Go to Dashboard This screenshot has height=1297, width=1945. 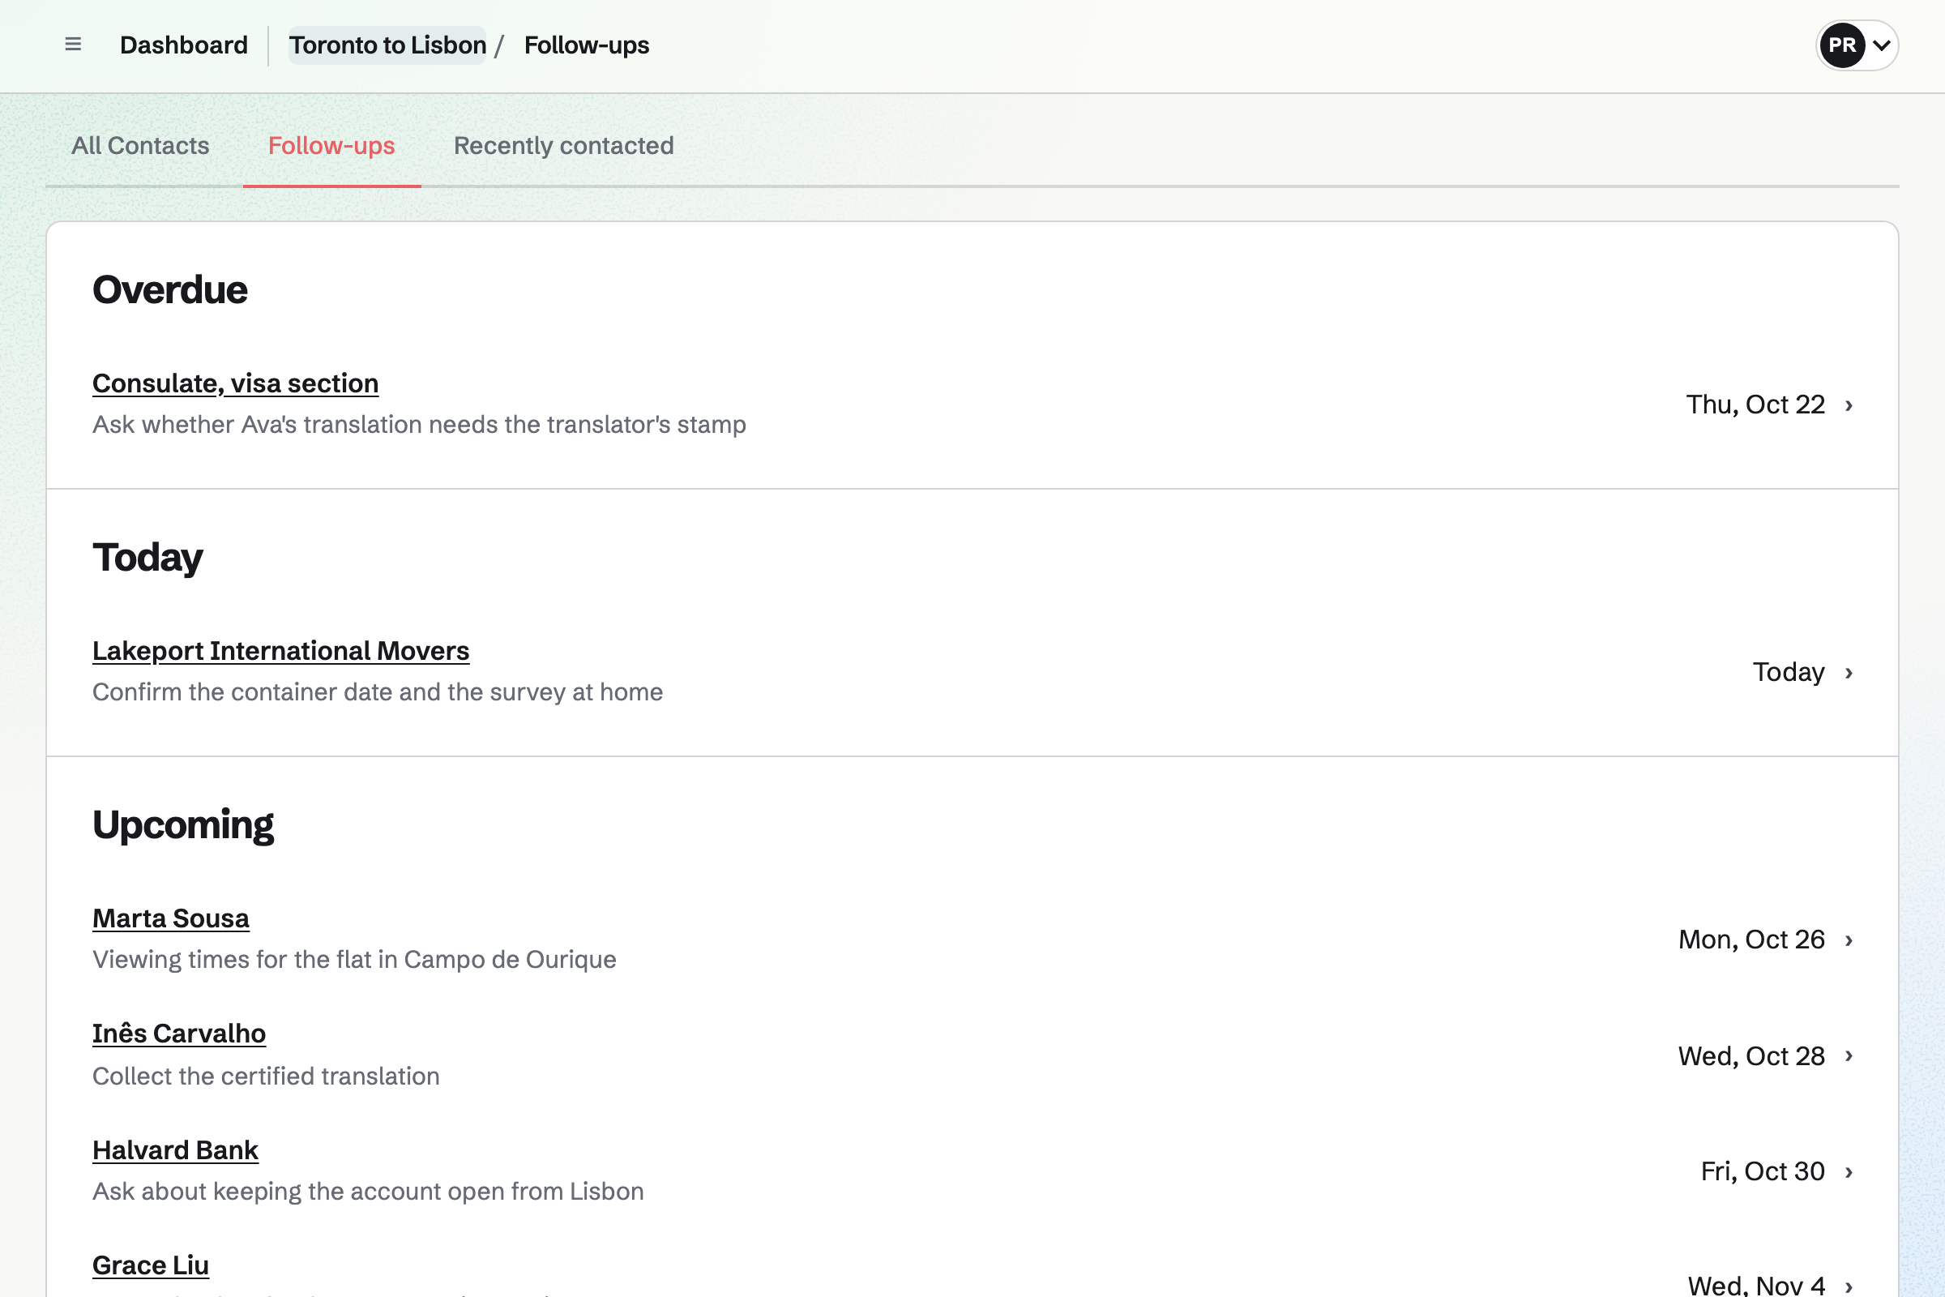click(x=184, y=45)
